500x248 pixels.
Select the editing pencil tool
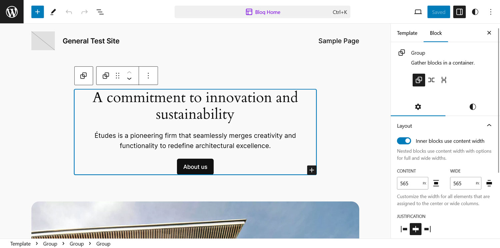pos(53,12)
